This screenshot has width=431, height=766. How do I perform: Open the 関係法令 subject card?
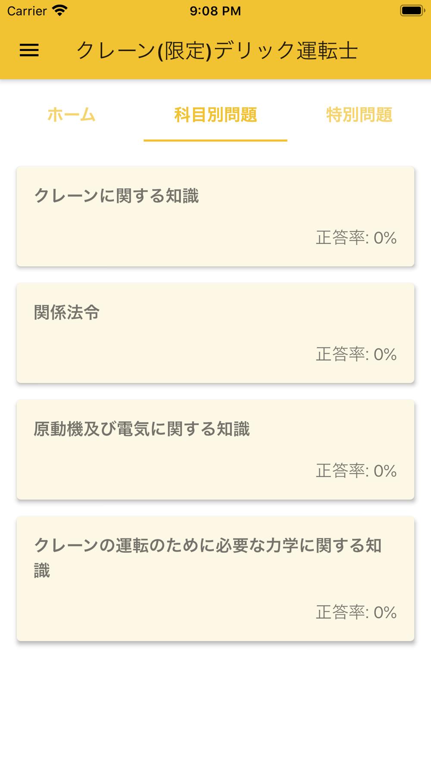click(215, 333)
